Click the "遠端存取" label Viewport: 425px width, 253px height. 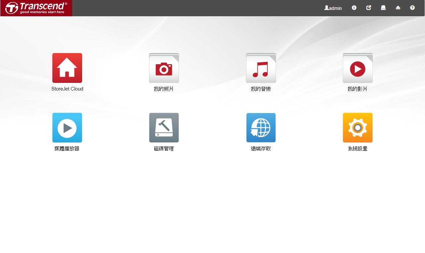click(261, 149)
